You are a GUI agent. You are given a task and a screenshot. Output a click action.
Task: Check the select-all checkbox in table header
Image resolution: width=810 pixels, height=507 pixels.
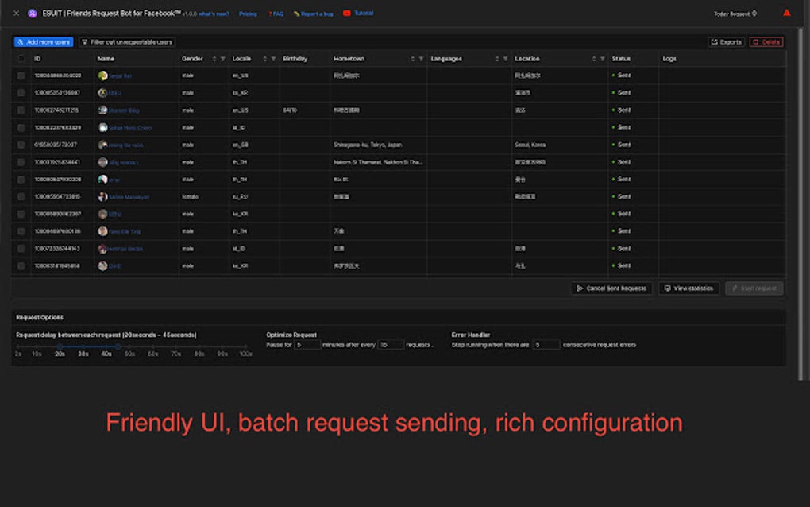click(20, 58)
